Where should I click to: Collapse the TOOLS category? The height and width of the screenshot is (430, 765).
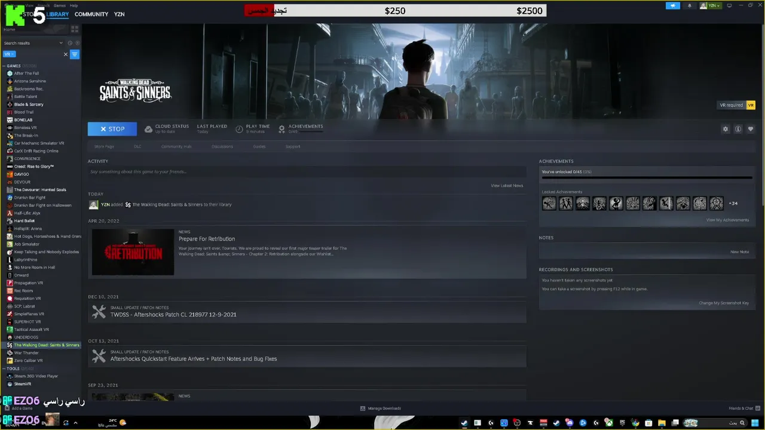pyautogui.click(x=4, y=368)
